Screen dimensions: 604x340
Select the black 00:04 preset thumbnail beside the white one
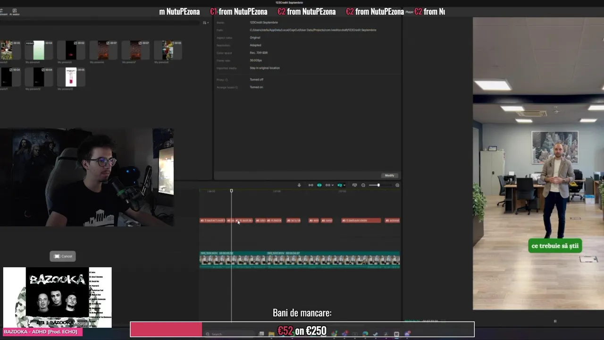39,77
